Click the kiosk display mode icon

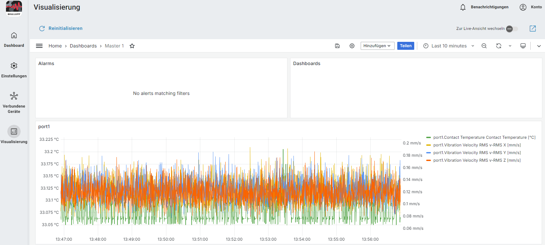(523, 46)
